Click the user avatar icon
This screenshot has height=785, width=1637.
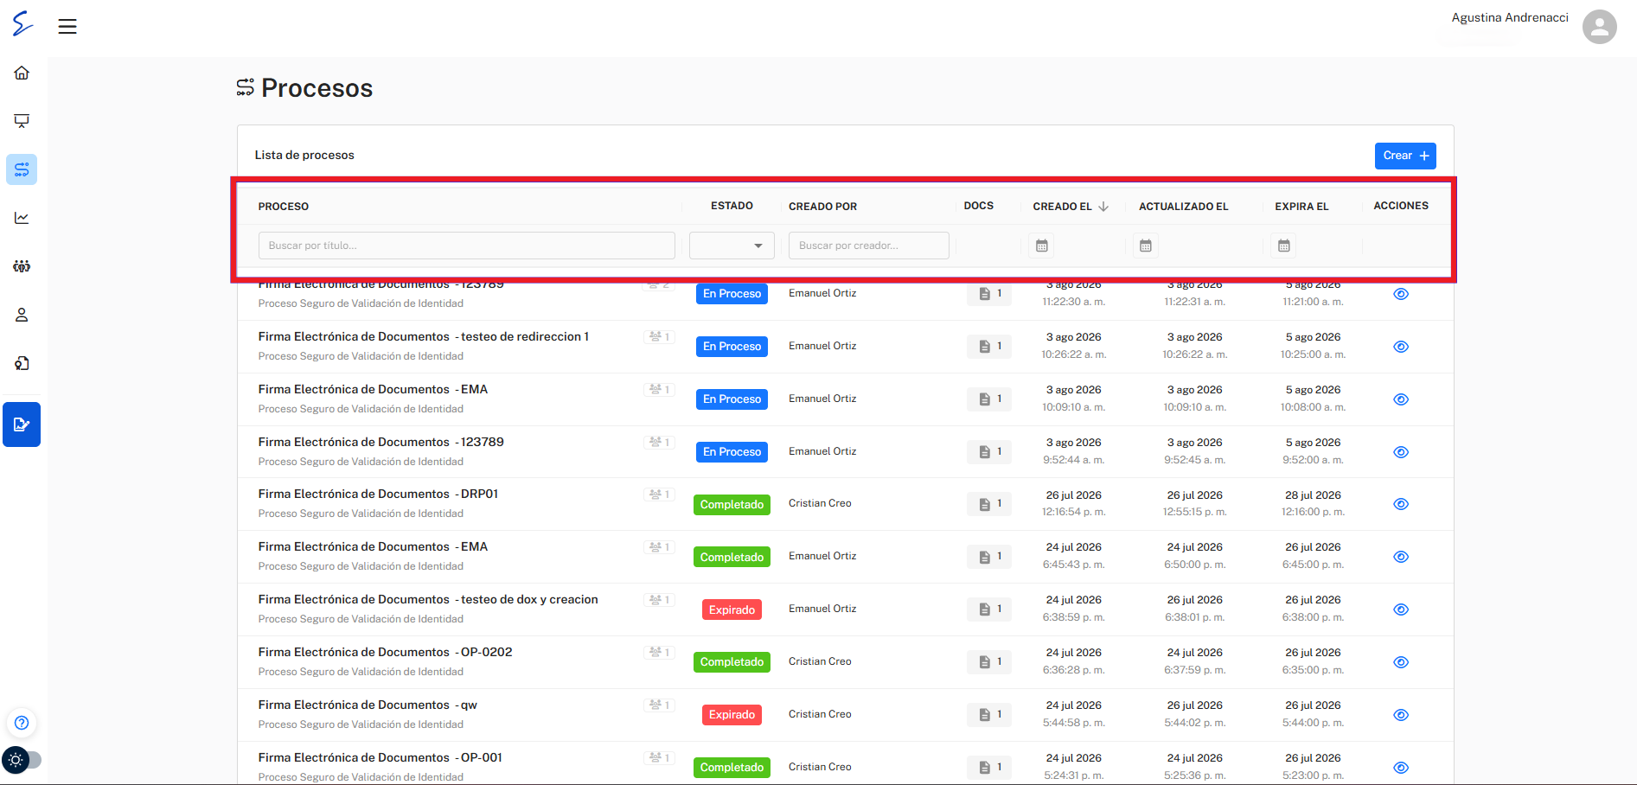coord(1599,27)
